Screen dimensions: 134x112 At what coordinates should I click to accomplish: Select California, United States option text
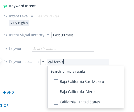pos(80,102)
